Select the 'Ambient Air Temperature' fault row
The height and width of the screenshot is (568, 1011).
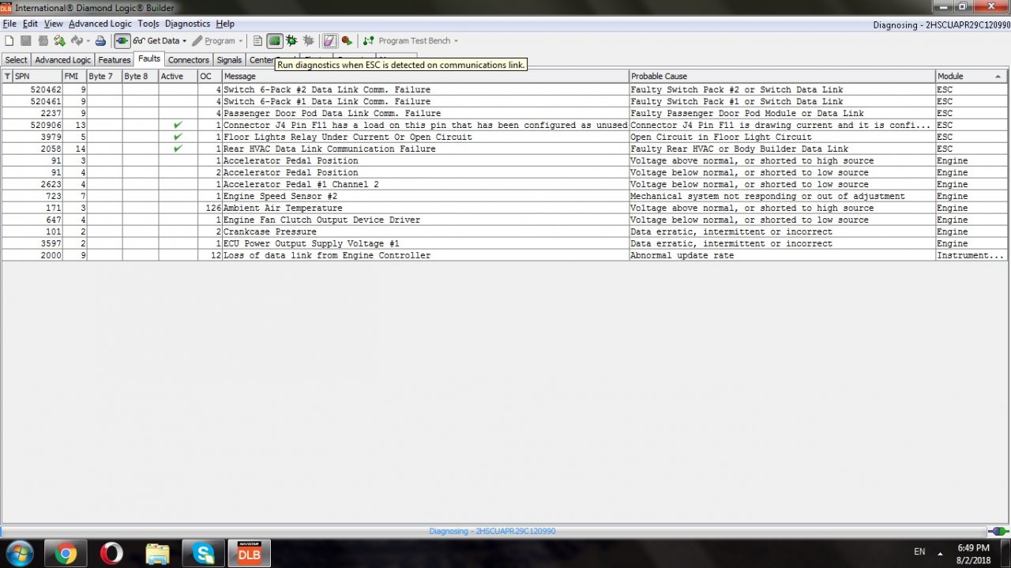click(x=505, y=209)
